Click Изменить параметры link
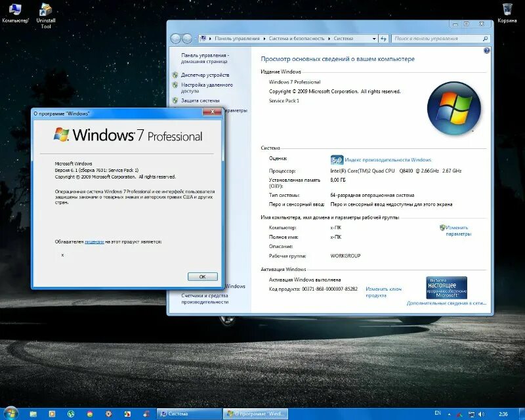This screenshot has height=420, width=525. click(458, 231)
